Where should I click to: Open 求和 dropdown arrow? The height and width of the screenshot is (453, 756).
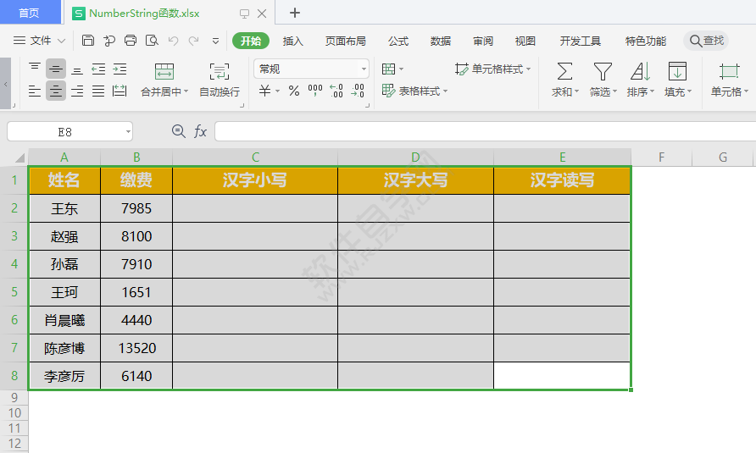576,91
